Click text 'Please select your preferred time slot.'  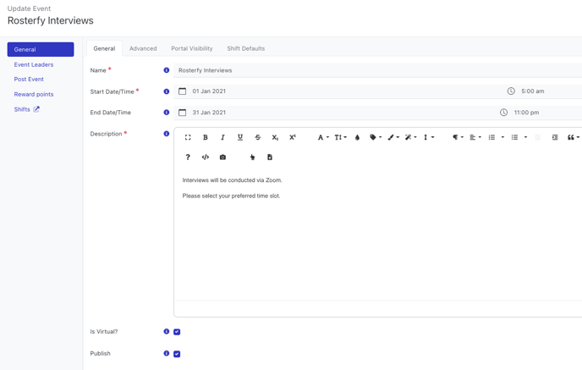[231, 196]
